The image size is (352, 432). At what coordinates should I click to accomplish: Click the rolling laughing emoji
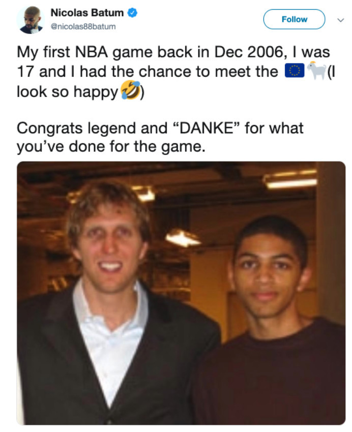click(x=131, y=90)
